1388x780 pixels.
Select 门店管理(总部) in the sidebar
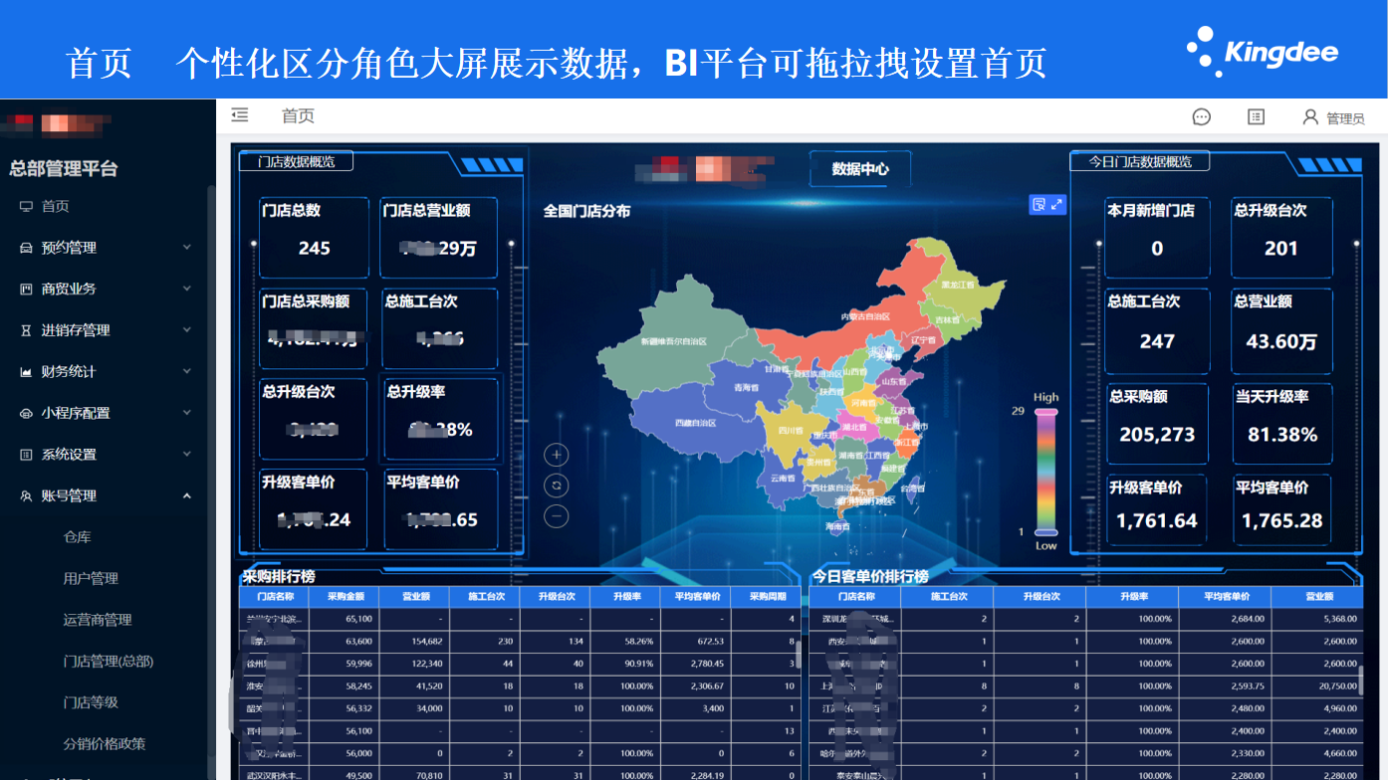pos(108,661)
